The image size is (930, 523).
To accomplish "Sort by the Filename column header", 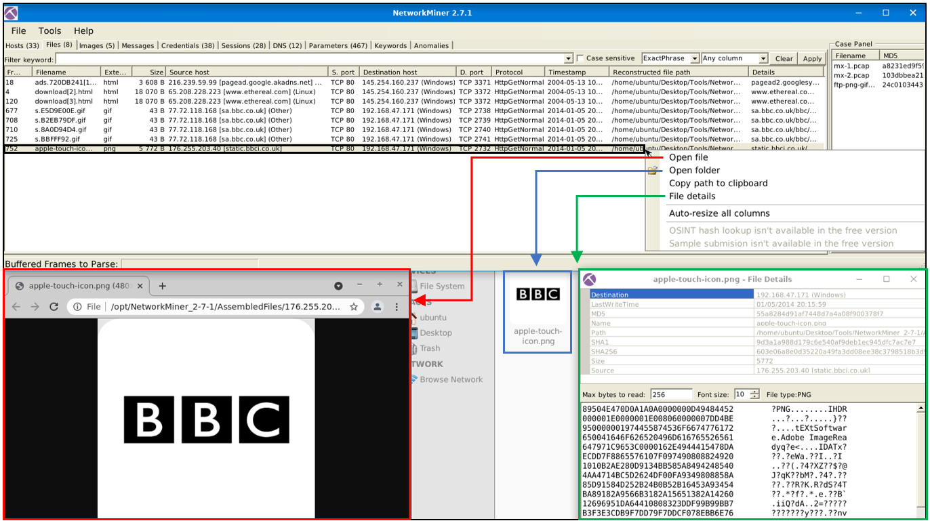I will [x=66, y=72].
